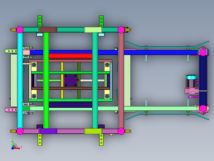Select the cyan vertical frame post
Image resolution: width=214 pixels, height=161 pixels.
[x=20, y=80]
